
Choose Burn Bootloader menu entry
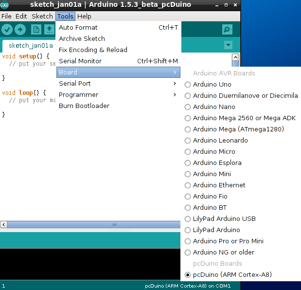point(118,106)
